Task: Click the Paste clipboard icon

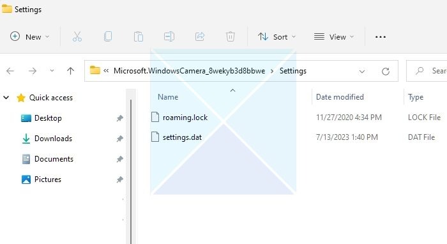Action: (x=139, y=37)
